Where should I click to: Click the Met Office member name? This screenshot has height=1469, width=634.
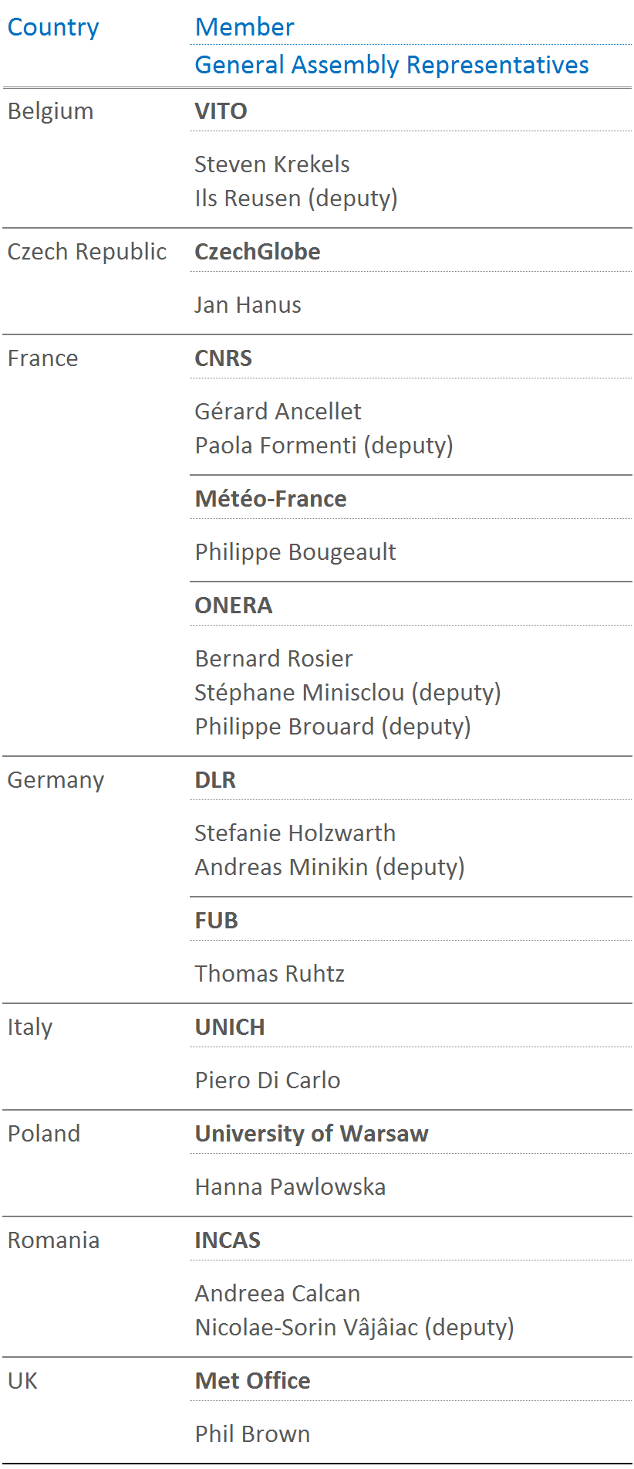[x=253, y=1381]
